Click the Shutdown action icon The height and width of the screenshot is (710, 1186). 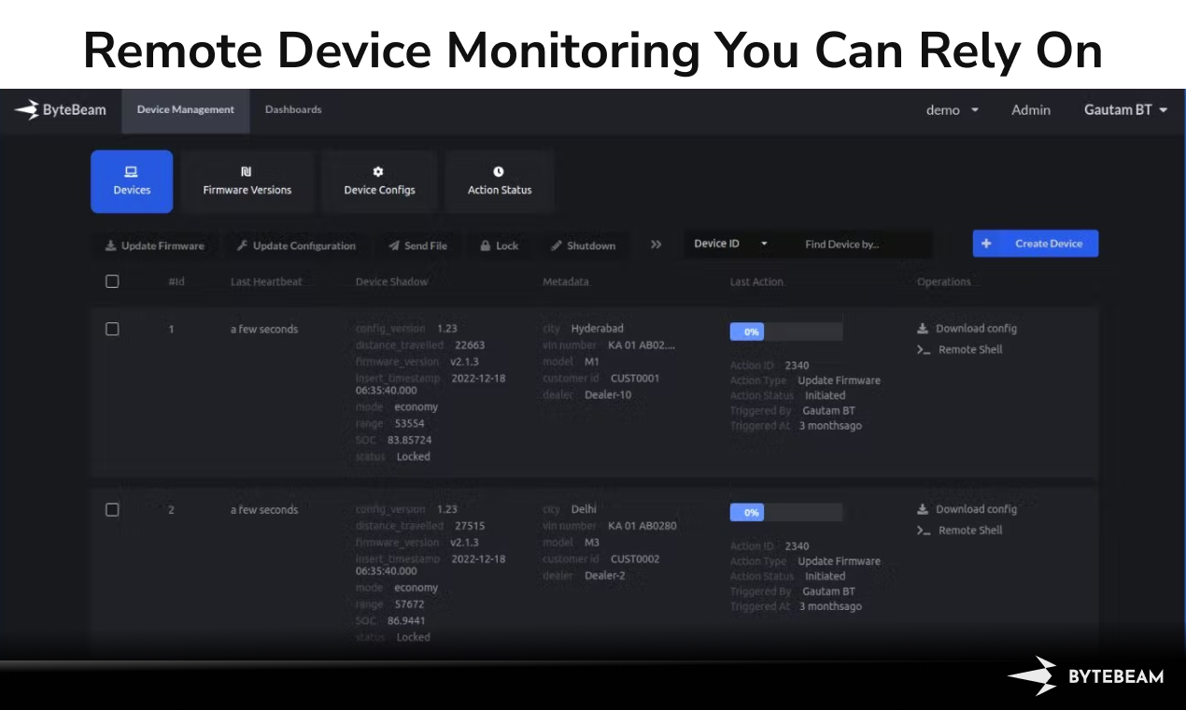coord(557,246)
